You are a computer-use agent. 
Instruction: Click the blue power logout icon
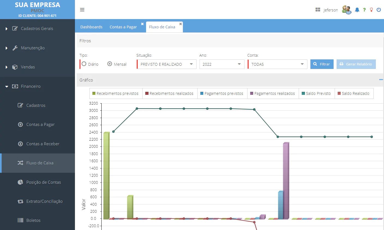pos(379,10)
